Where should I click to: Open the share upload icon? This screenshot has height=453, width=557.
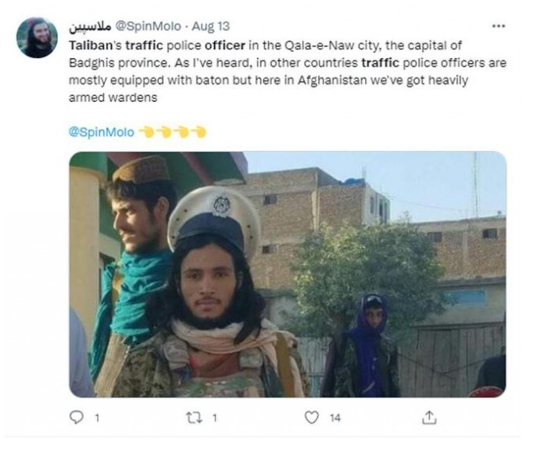(x=429, y=417)
